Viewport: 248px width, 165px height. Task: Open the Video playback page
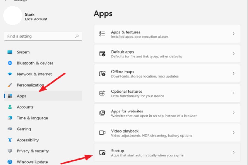pyautogui.click(x=167, y=133)
